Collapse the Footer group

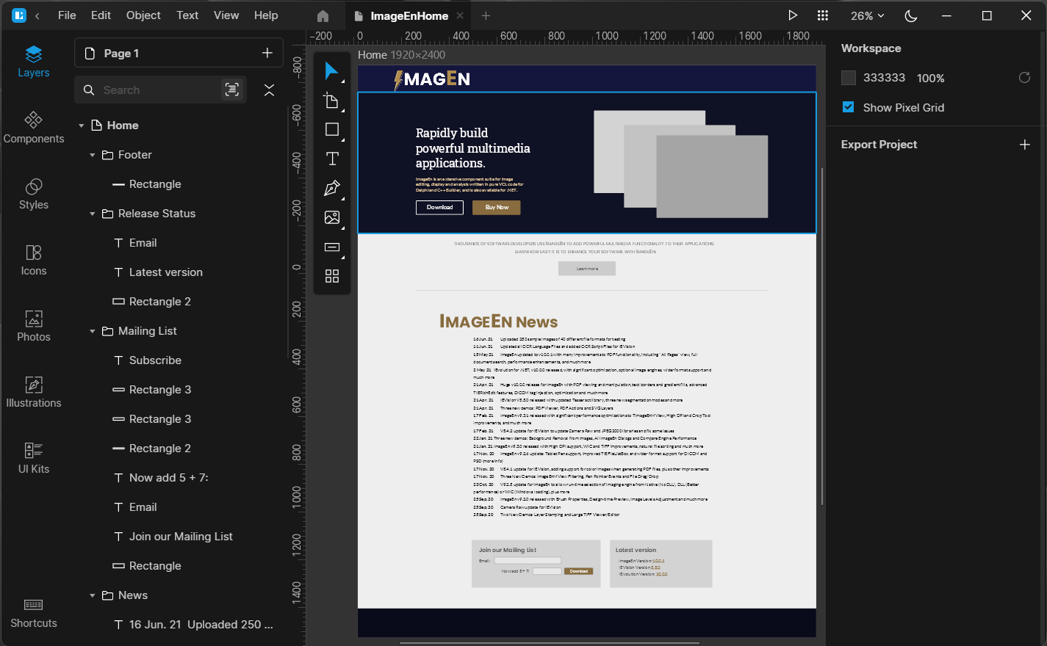(x=93, y=155)
